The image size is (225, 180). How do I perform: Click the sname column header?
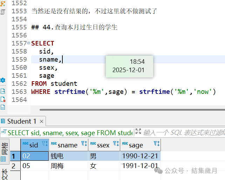(69, 145)
